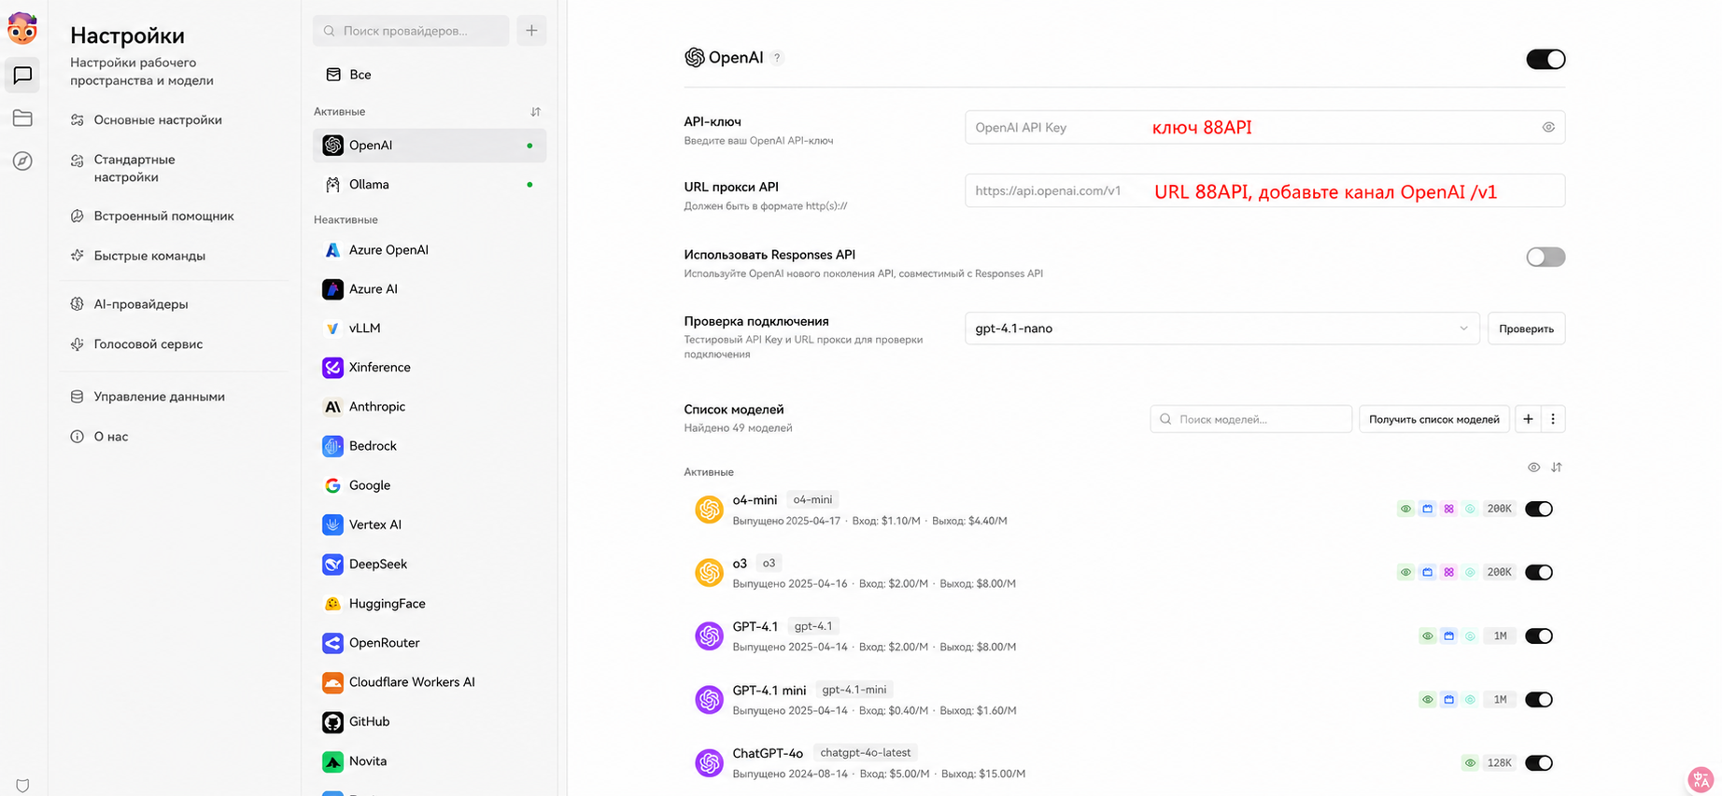Image resolution: width=1722 pixels, height=796 pixels.
Task: Sort the Активные providers list
Action: point(535,112)
